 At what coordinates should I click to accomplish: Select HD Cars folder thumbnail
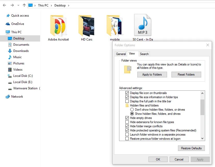[x=86, y=25]
